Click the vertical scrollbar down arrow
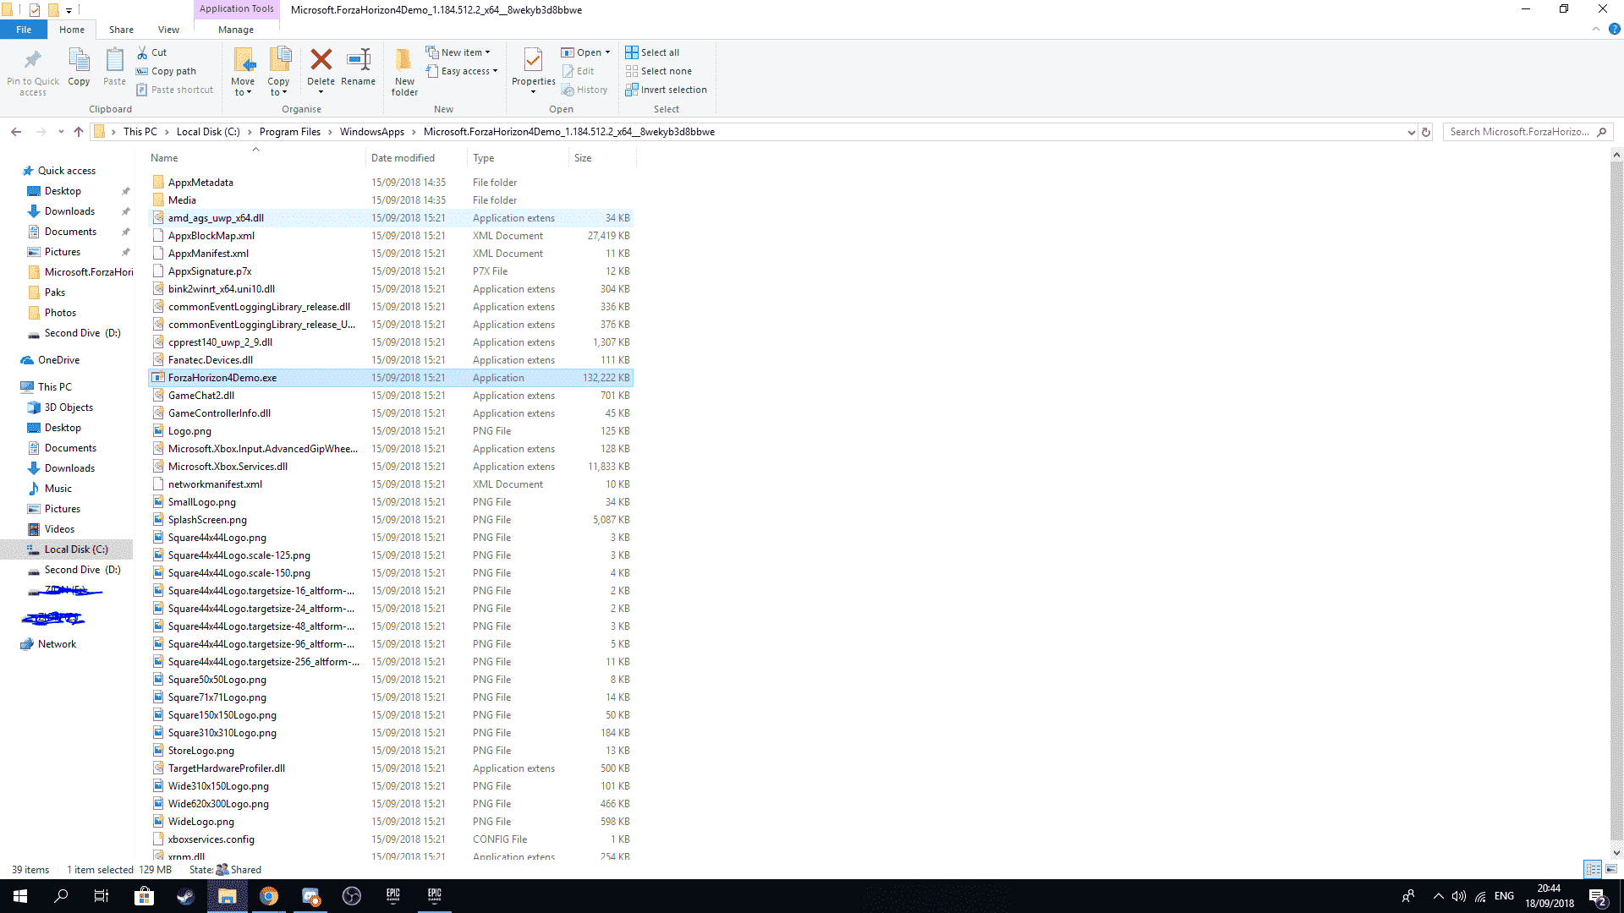Screen dimensions: 1624x913 (1616, 853)
